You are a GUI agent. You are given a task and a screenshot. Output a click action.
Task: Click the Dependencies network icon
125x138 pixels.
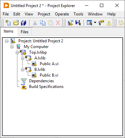click(24, 81)
